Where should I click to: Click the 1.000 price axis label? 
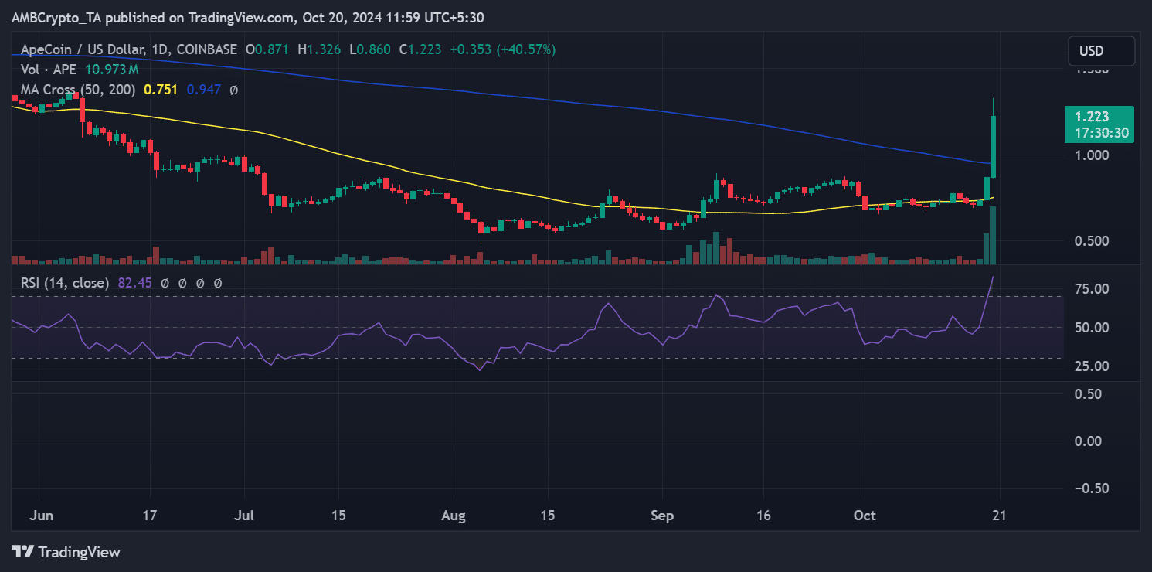coord(1093,155)
